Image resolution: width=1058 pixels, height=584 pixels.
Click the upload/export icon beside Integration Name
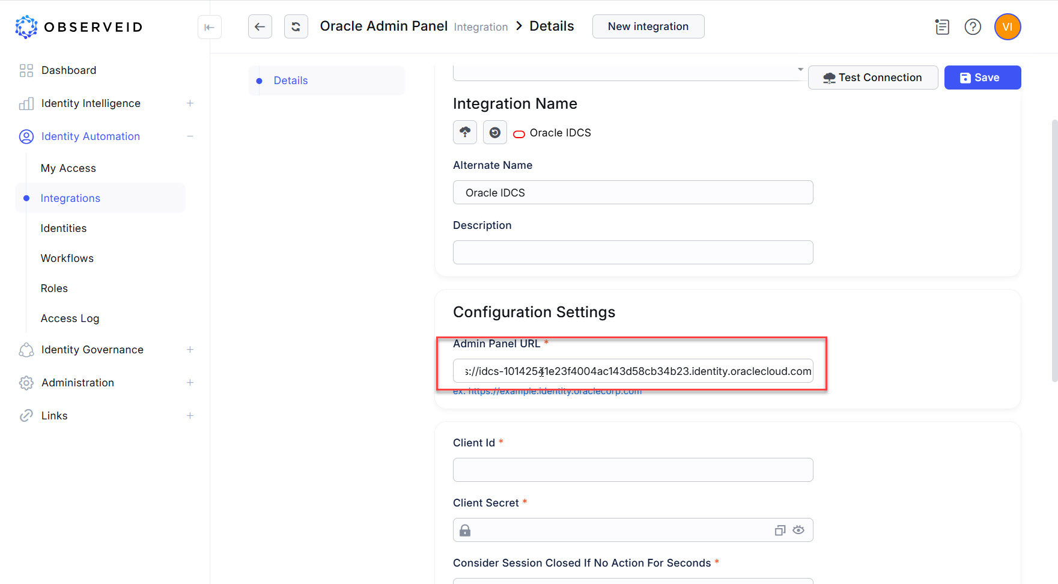464,132
